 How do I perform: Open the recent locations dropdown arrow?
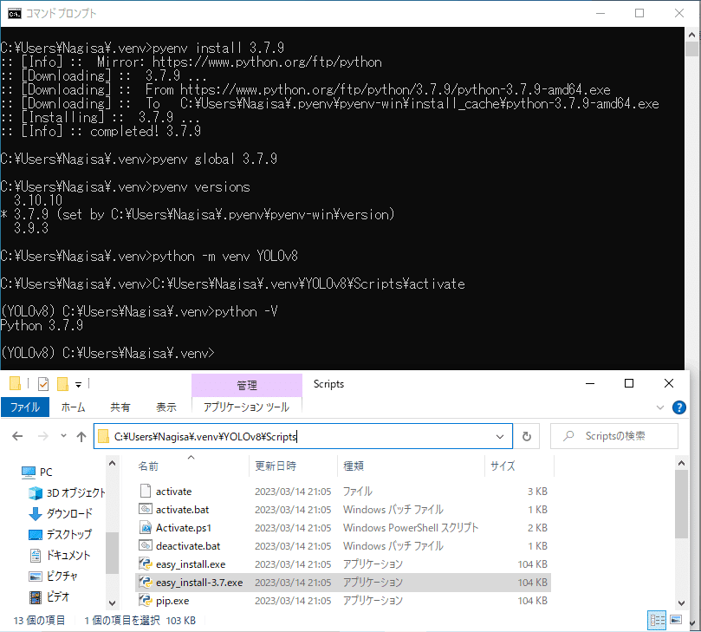pos(63,436)
